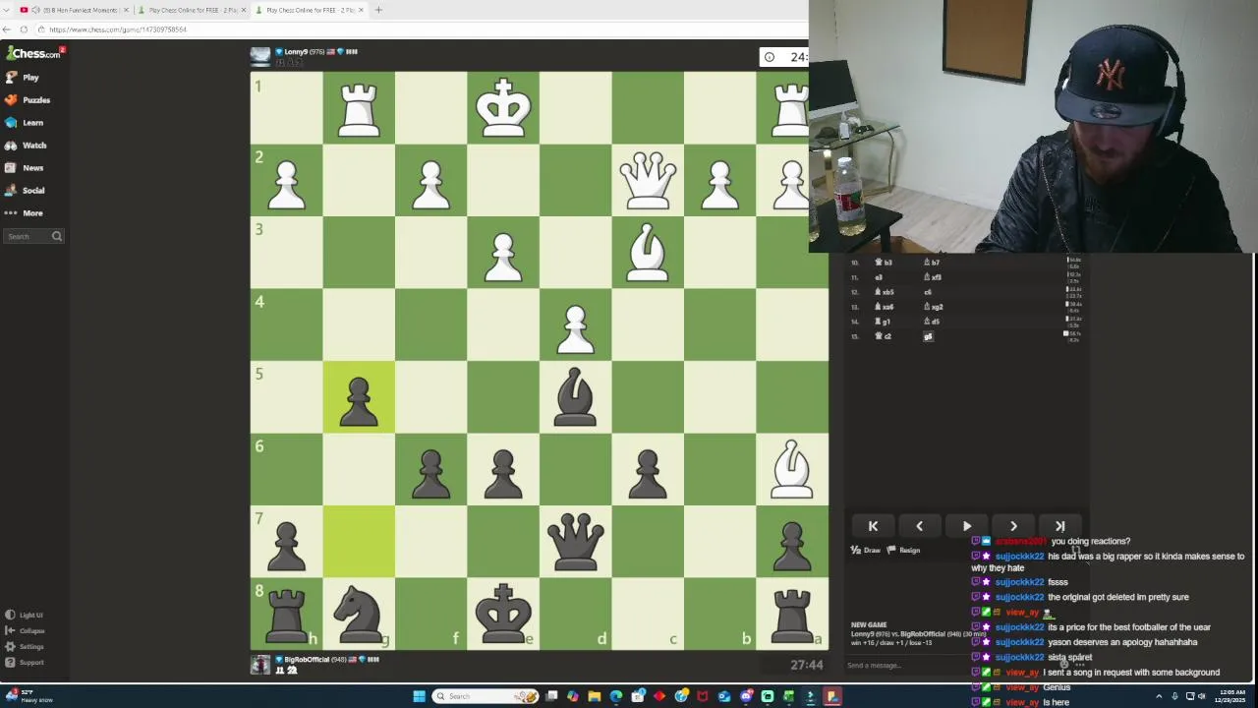Open chess.com Settings
1258x708 pixels.
[24, 646]
